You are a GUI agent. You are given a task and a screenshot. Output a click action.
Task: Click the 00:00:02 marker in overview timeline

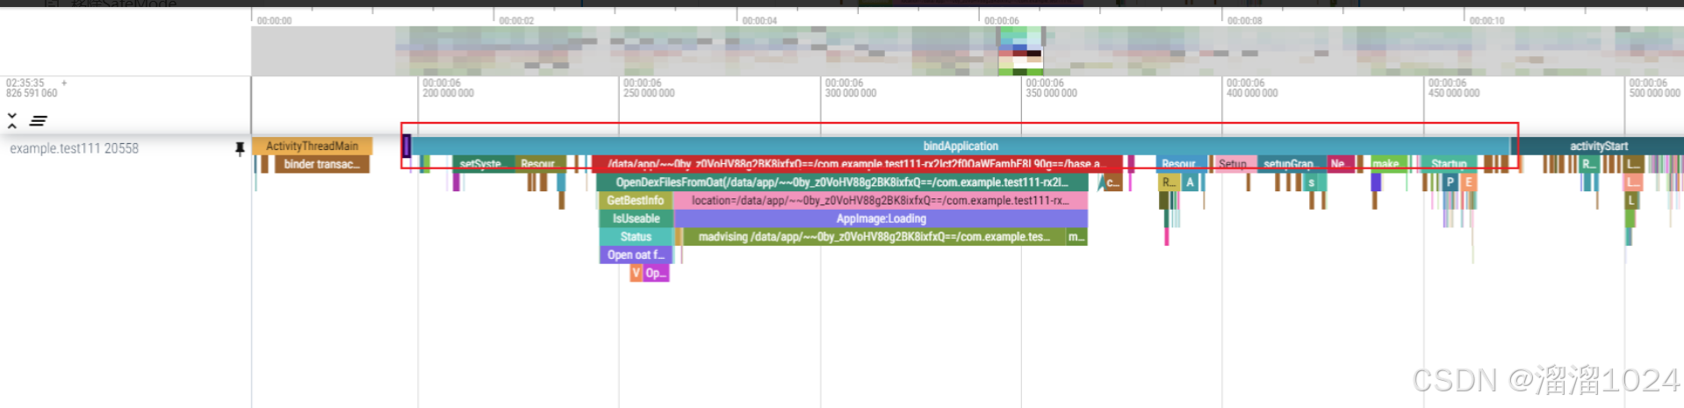(516, 20)
